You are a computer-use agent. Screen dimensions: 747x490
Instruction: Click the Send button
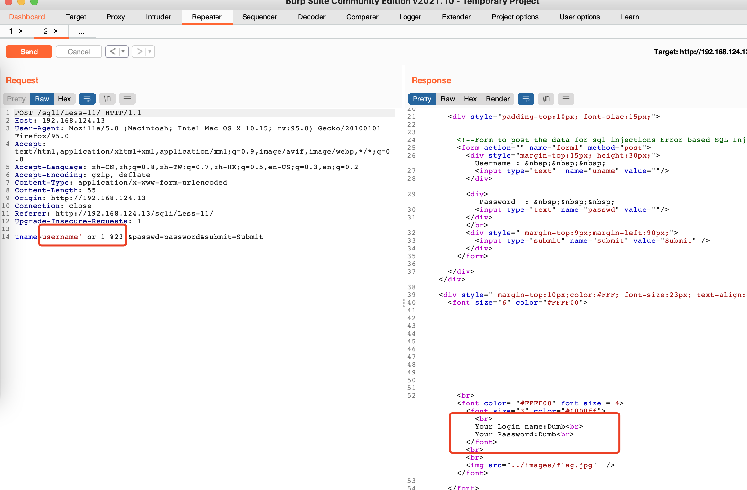(x=29, y=52)
